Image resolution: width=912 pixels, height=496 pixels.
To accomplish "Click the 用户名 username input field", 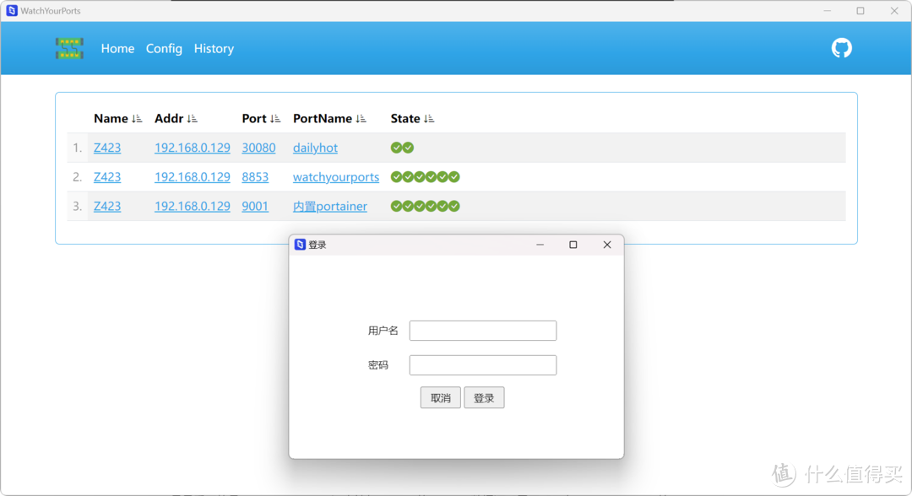I will click(x=482, y=331).
